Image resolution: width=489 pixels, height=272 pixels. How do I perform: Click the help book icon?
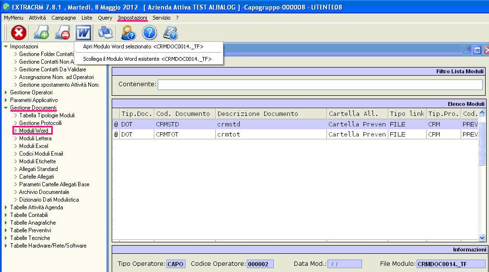coord(171,33)
